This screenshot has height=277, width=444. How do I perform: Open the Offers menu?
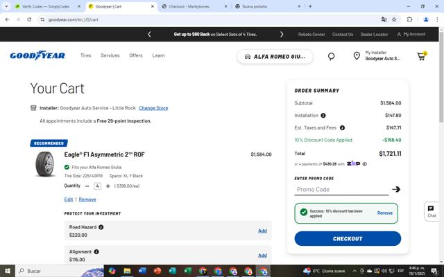(136, 55)
